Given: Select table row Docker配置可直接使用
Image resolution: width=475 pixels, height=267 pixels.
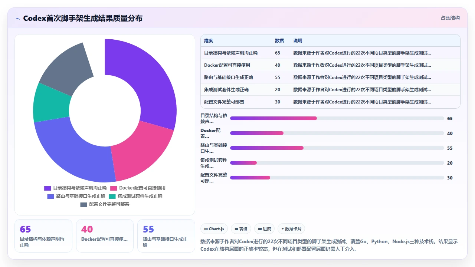Looking at the screenshot, I should click(x=330, y=65).
